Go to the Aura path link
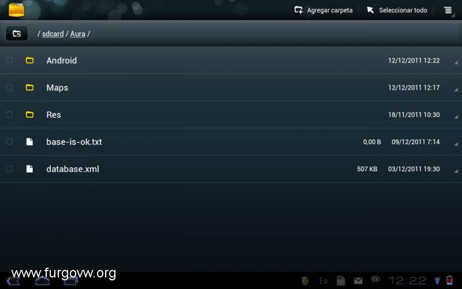Image resolution: width=462 pixels, height=289 pixels. [78, 34]
